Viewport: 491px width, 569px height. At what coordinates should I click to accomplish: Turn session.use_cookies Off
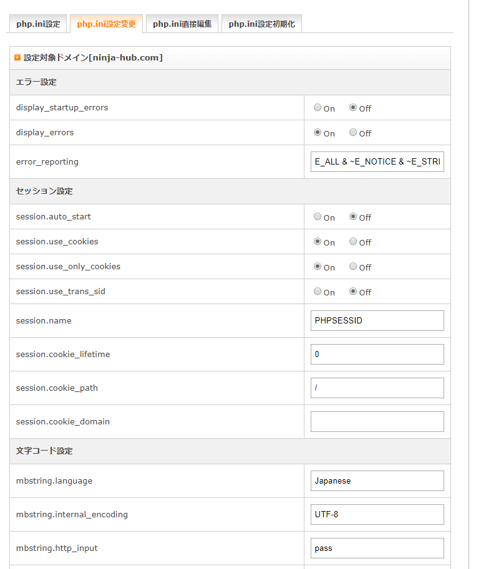353,242
